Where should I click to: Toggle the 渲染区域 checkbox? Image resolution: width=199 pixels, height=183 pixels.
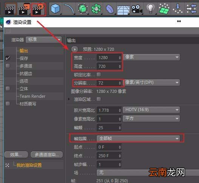pyautogui.click(x=99, y=99)
